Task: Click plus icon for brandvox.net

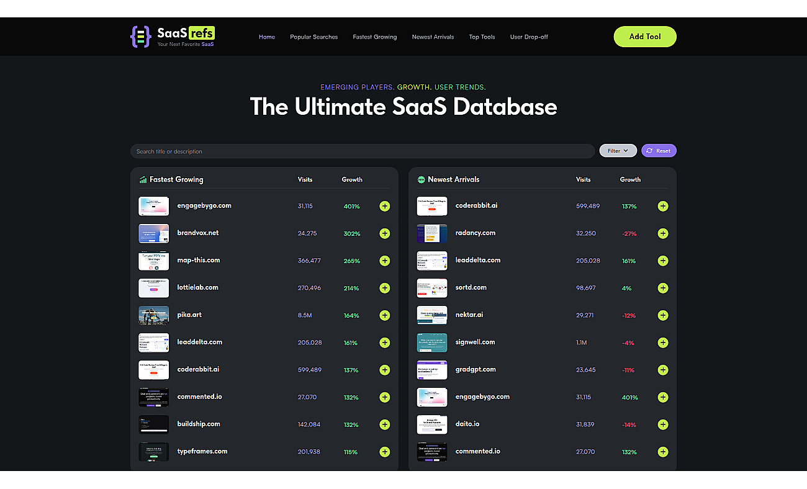Action: pyautogui.click(x=385, y=233)
